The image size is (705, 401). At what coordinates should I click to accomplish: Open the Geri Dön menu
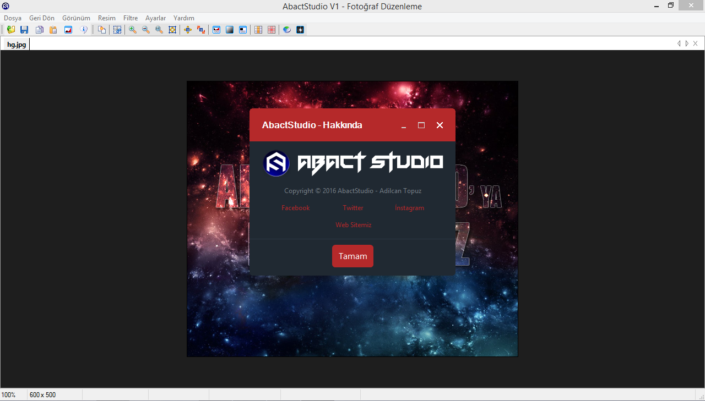pos(42,18)
